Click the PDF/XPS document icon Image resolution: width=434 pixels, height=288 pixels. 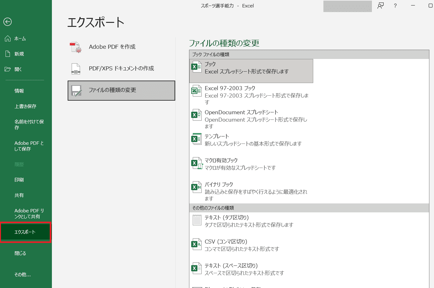pos(76,69)
